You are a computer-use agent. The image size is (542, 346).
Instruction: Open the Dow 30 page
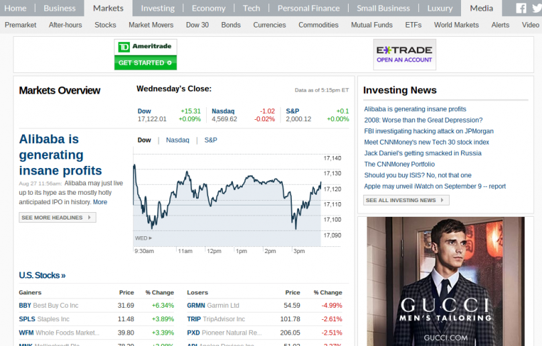click(x=197, y=25)
